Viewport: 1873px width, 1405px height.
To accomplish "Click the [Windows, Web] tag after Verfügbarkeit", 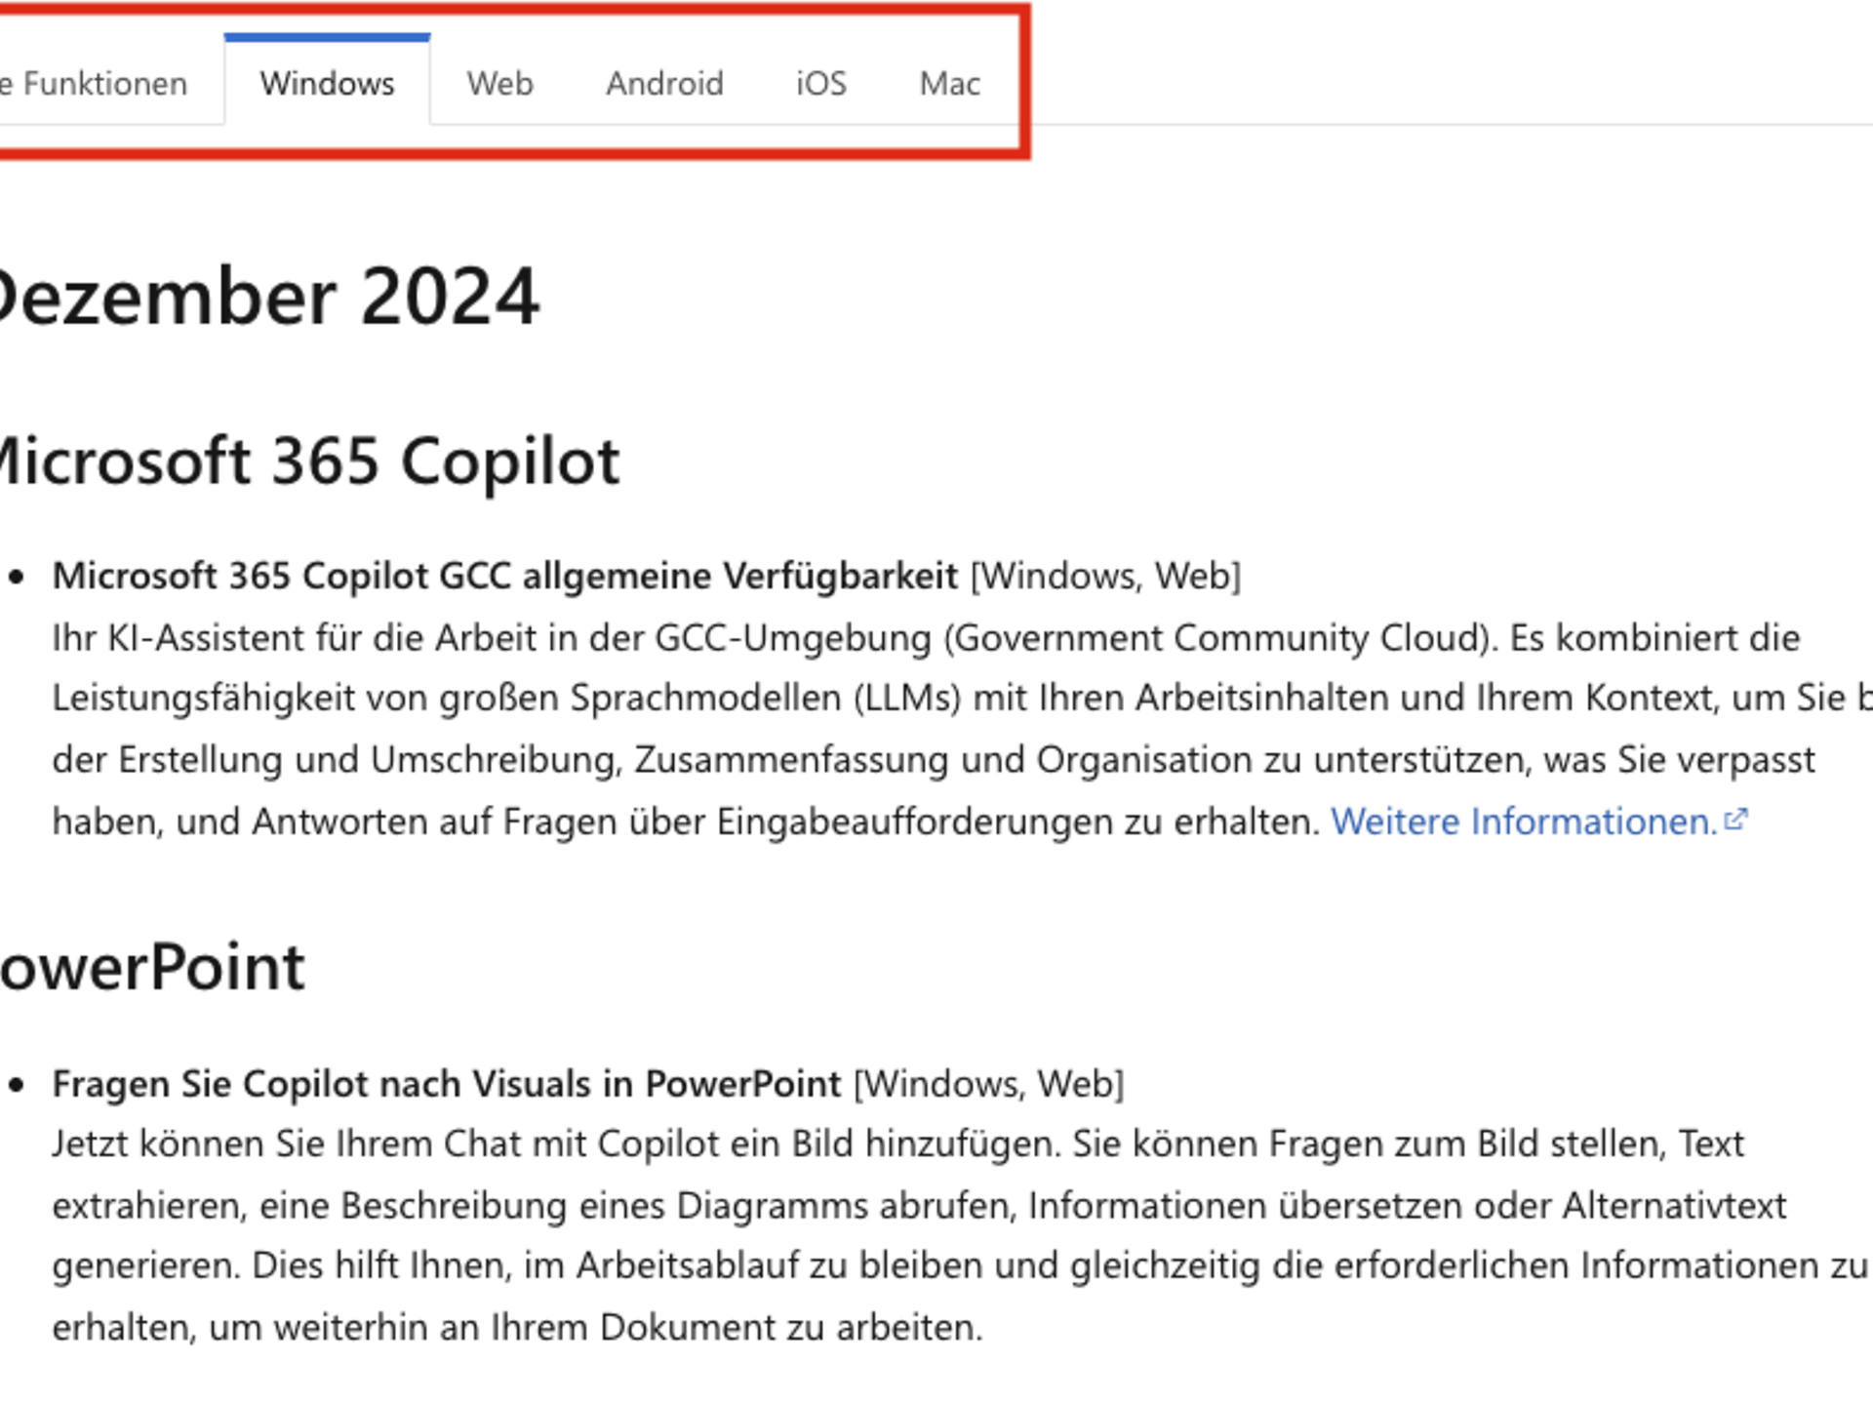I will (x=1105, y=576).
